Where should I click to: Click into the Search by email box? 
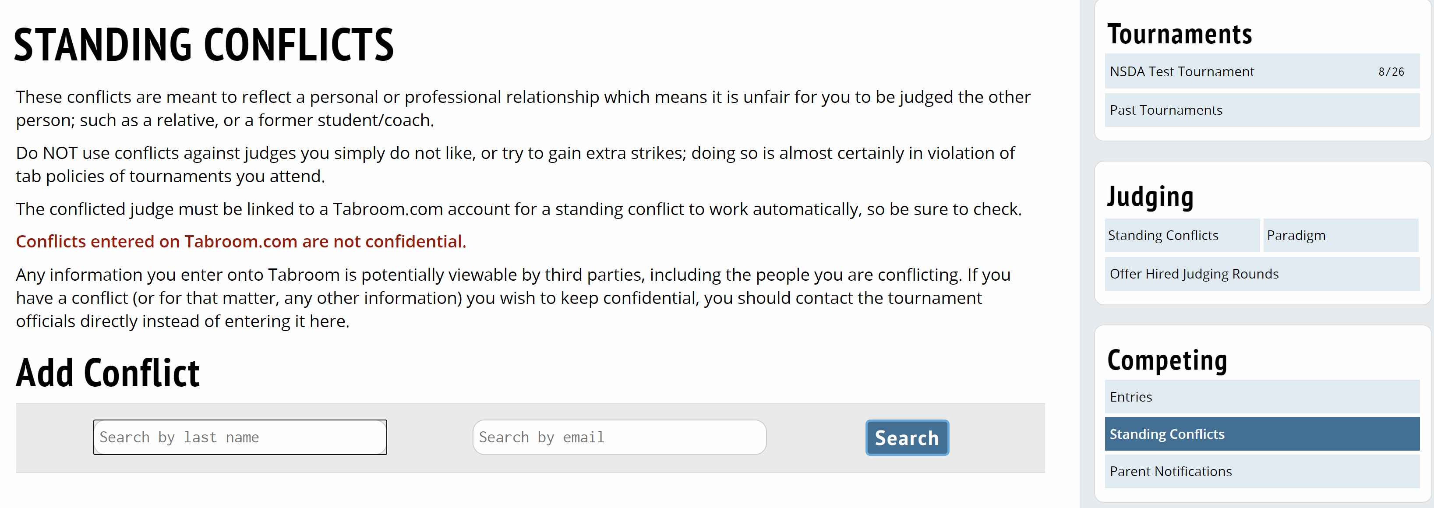point(619,437)
